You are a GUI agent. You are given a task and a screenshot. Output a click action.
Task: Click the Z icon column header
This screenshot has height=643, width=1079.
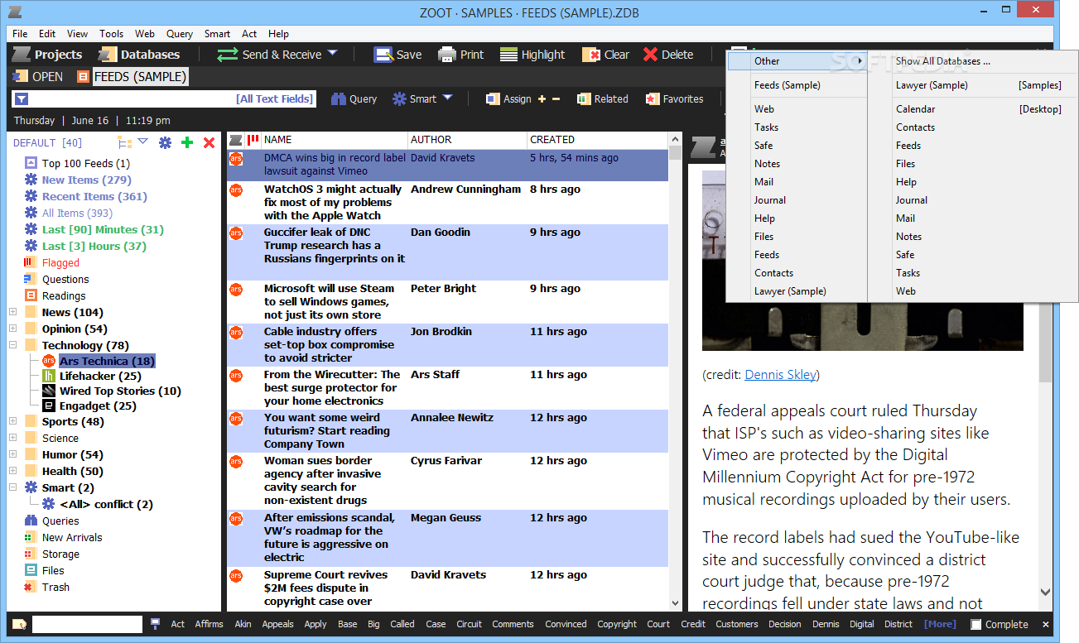pos(236,140)
